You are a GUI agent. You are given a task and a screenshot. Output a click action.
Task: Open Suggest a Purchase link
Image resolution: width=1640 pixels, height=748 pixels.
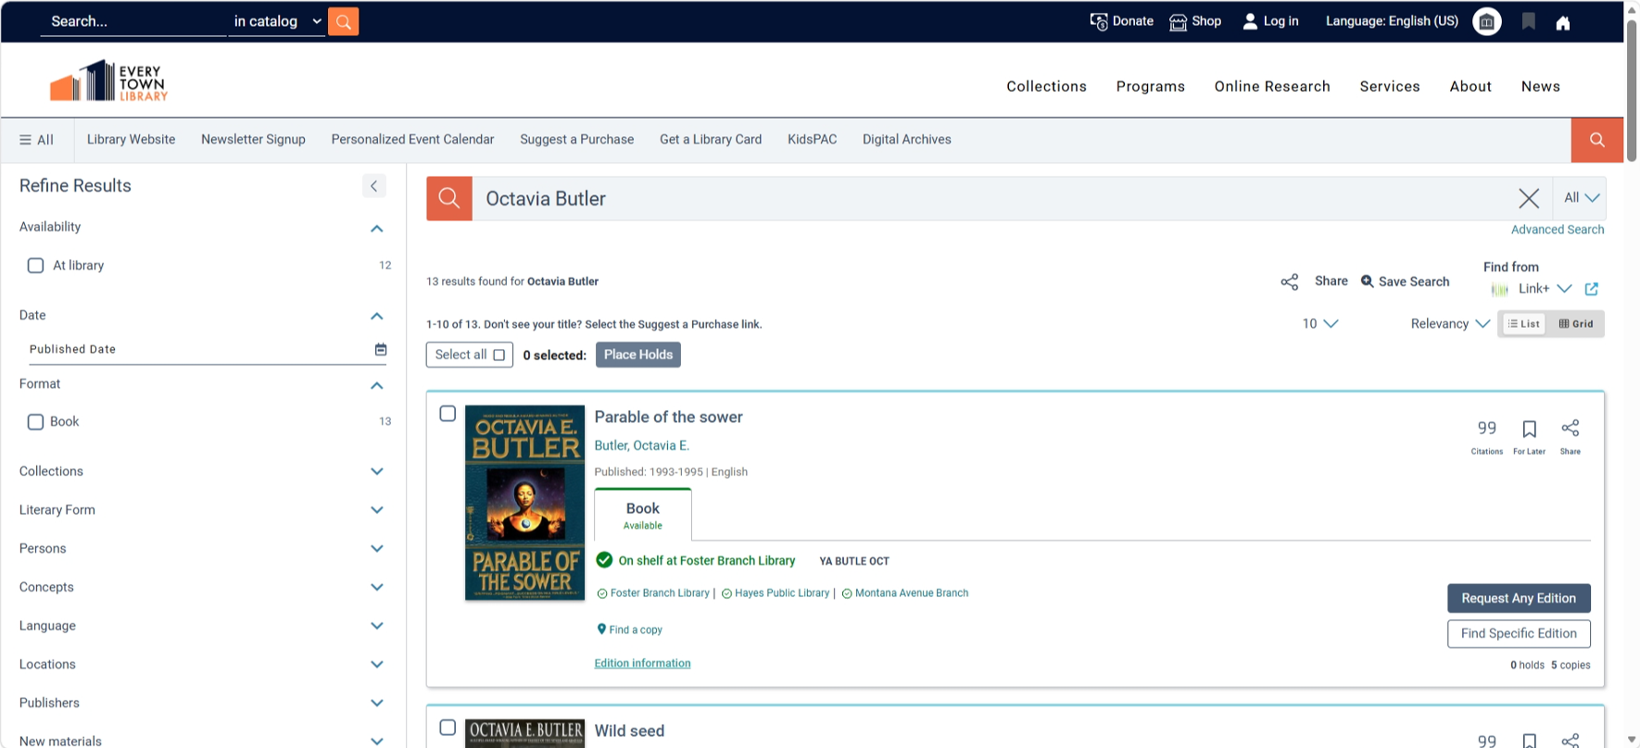[576, 140]
